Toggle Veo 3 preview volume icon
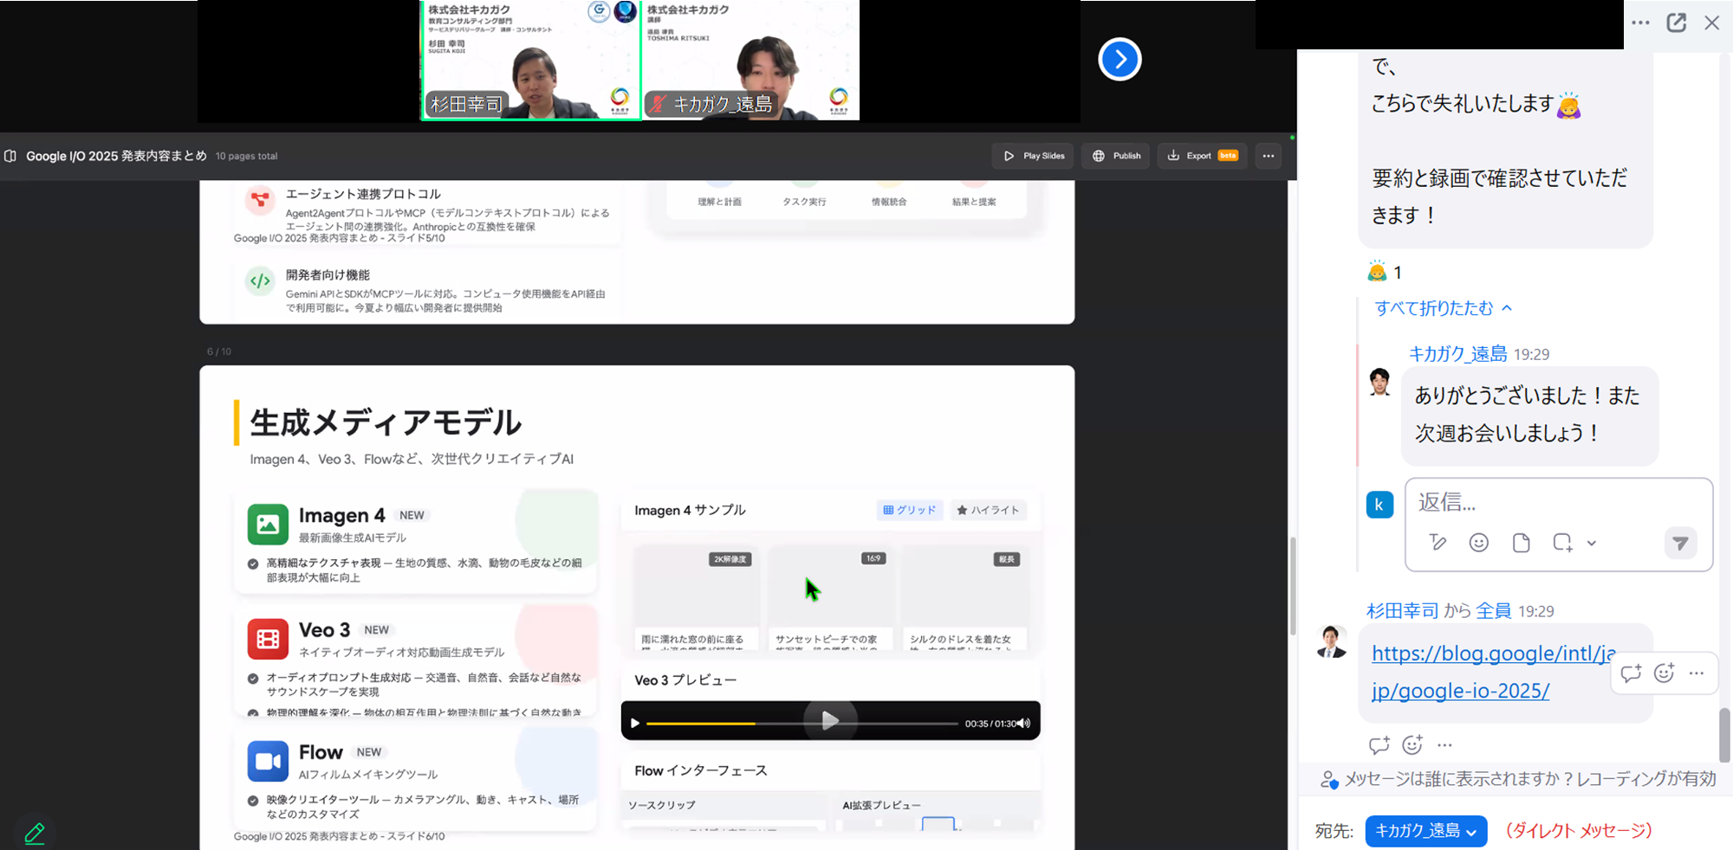Viewport: 1733px width, 850px height. pos(1024,723)
